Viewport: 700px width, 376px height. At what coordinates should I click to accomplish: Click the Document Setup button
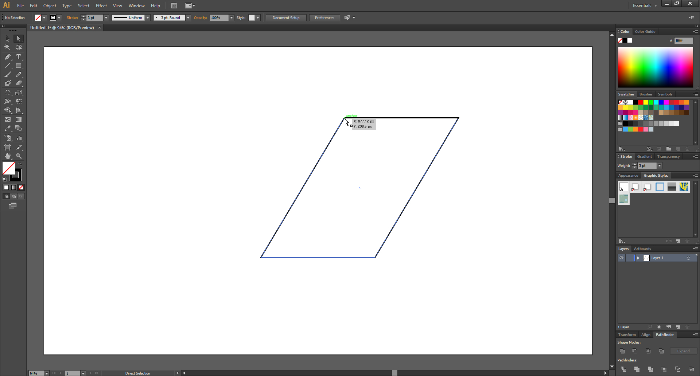(286, 18)
